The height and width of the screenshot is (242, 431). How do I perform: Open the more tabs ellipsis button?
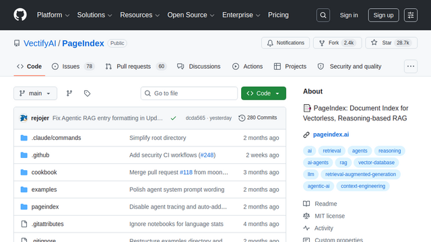coord(411,67)
